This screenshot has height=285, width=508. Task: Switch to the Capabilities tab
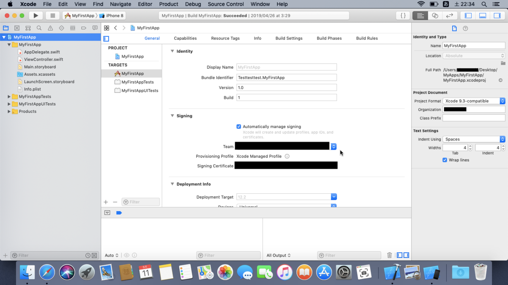point(185,38)
